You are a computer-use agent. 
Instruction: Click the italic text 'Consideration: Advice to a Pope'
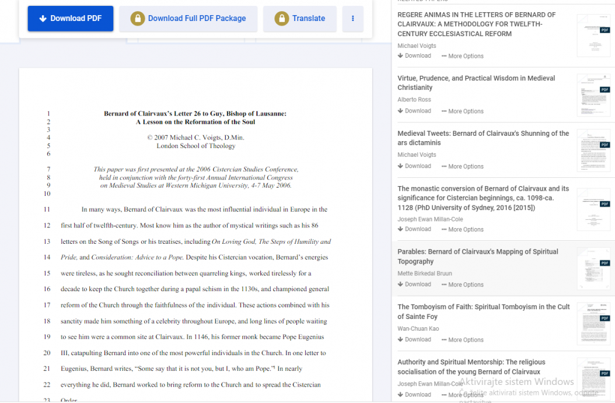coord(137,258)
